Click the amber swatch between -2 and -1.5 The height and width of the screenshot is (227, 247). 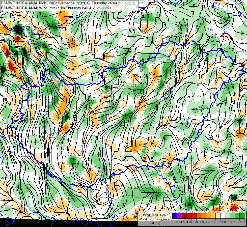(208, 216)
